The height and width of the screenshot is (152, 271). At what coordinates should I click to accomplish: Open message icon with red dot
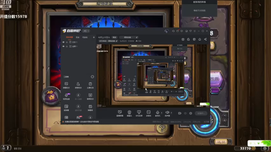click(x=178, y=31)
